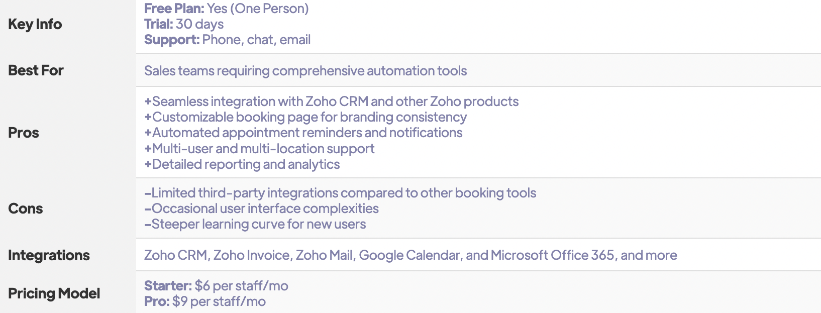The width and height of the screenshot is (821, 313).
Task: Click the Key Info row label
Action: [x=35, y=24]
